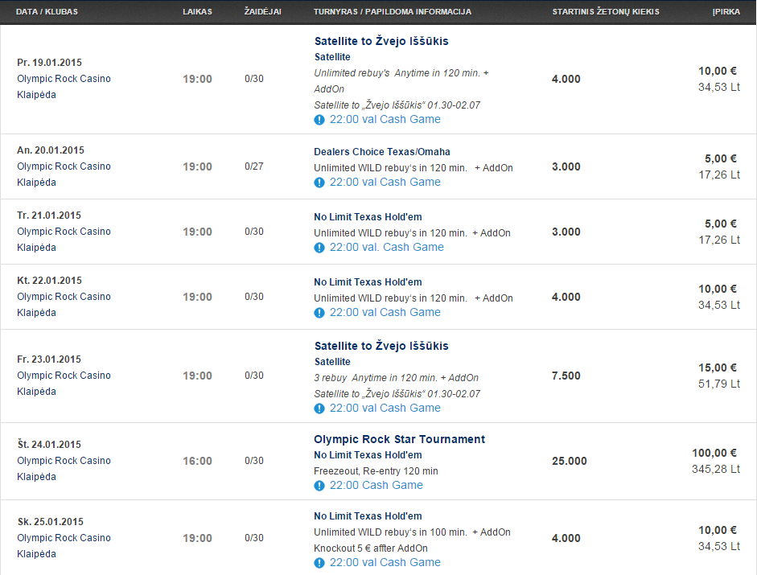Image resolution: width=757 pixels, height=575 pixels.
Task: Click 19:00 time in the 19.01.2015 row
Action: (x=197, y=79)
